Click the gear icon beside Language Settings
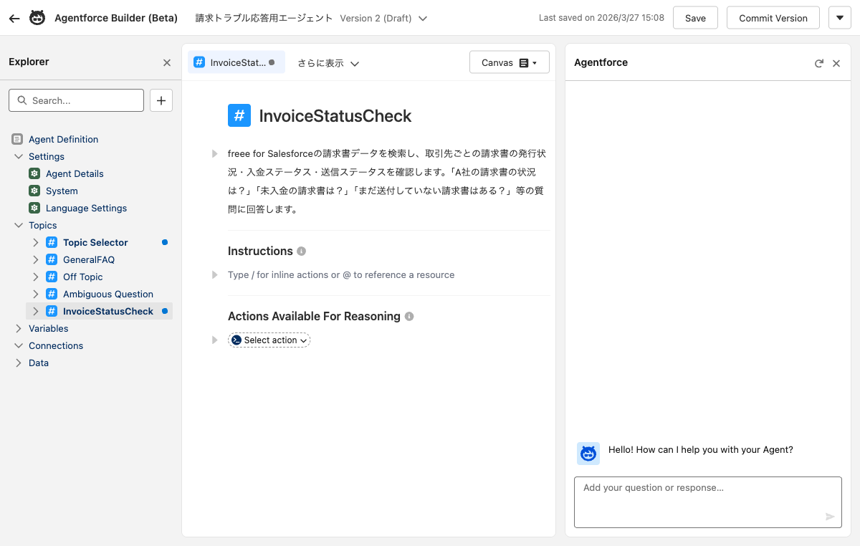 coord(34,208)
